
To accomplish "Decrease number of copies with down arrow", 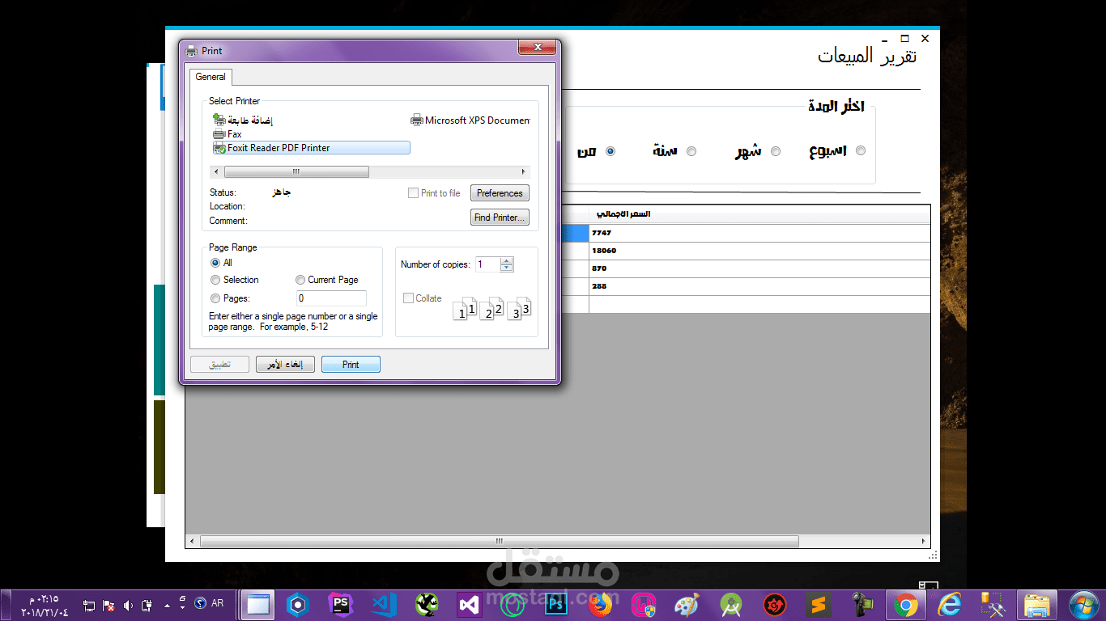I will (507, 268).
